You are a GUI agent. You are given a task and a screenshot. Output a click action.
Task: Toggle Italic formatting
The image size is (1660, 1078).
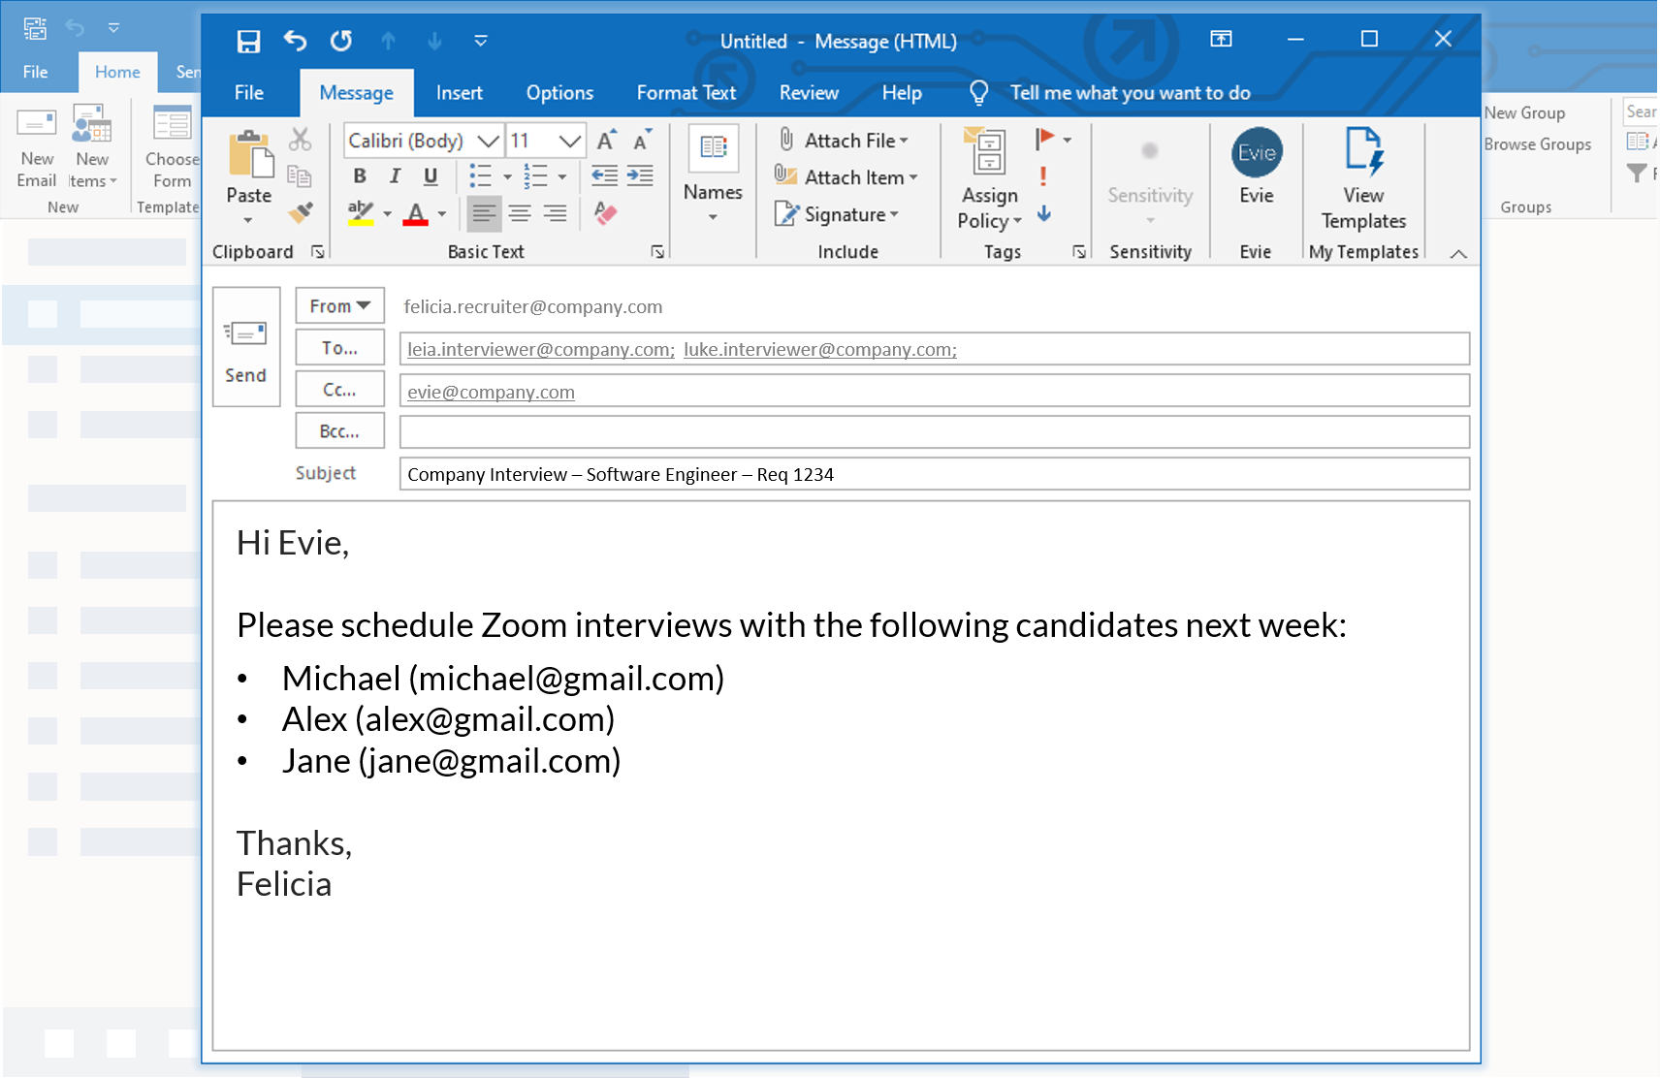tap(395, 175)
